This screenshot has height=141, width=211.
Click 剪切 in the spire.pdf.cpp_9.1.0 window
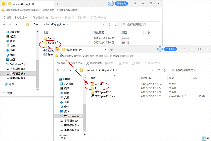70,17
